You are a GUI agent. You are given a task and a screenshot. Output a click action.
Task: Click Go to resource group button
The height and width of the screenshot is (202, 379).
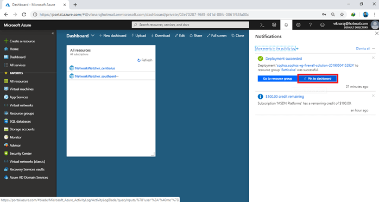pos(277,79)
